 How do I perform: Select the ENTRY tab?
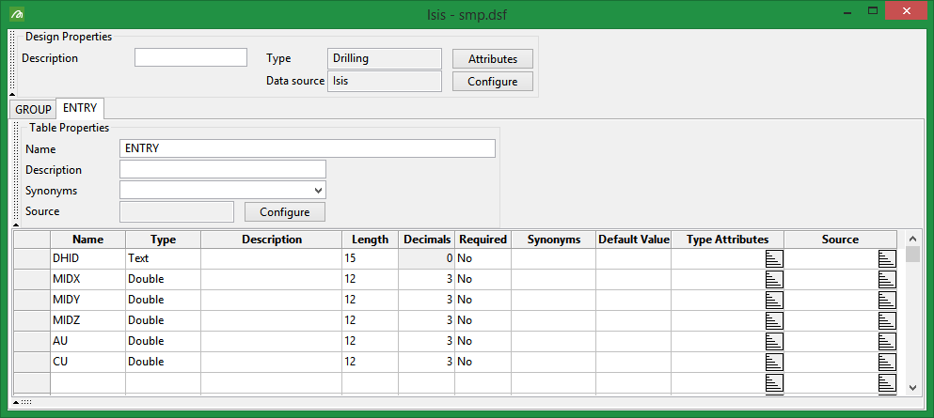(x=80, y=108)
